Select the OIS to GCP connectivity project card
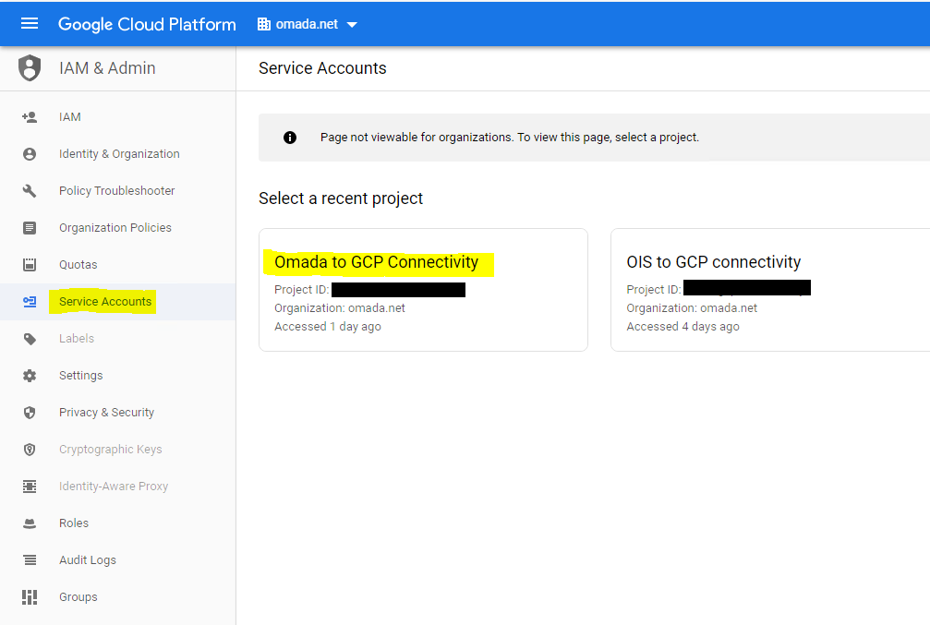The height and width of the screenshot is (625, 930). coord(770,290)
